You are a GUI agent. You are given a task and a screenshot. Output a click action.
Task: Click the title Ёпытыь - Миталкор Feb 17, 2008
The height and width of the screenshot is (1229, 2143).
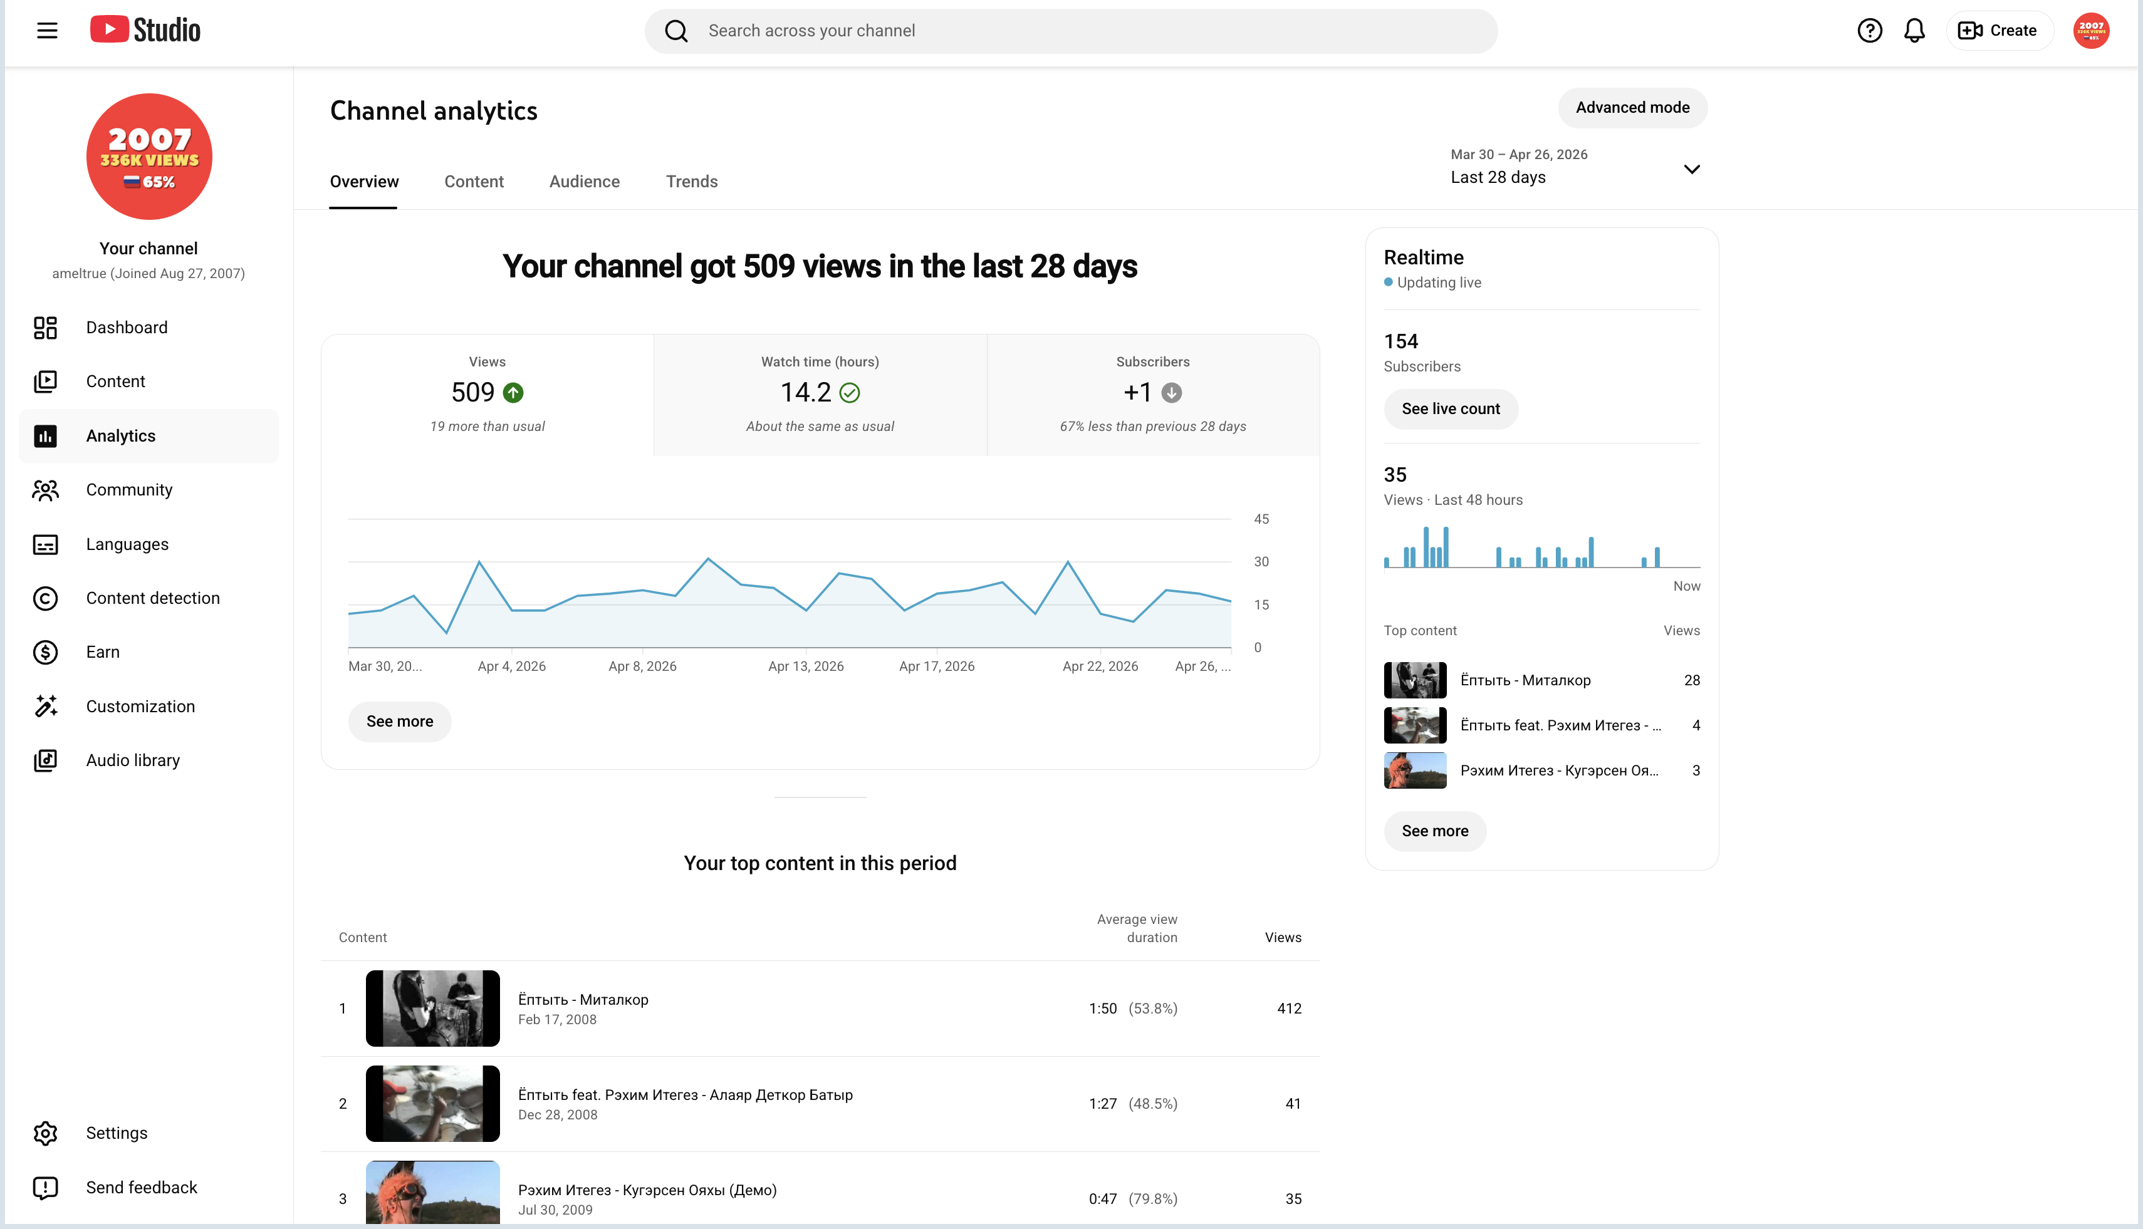click(x=583, y=999)
